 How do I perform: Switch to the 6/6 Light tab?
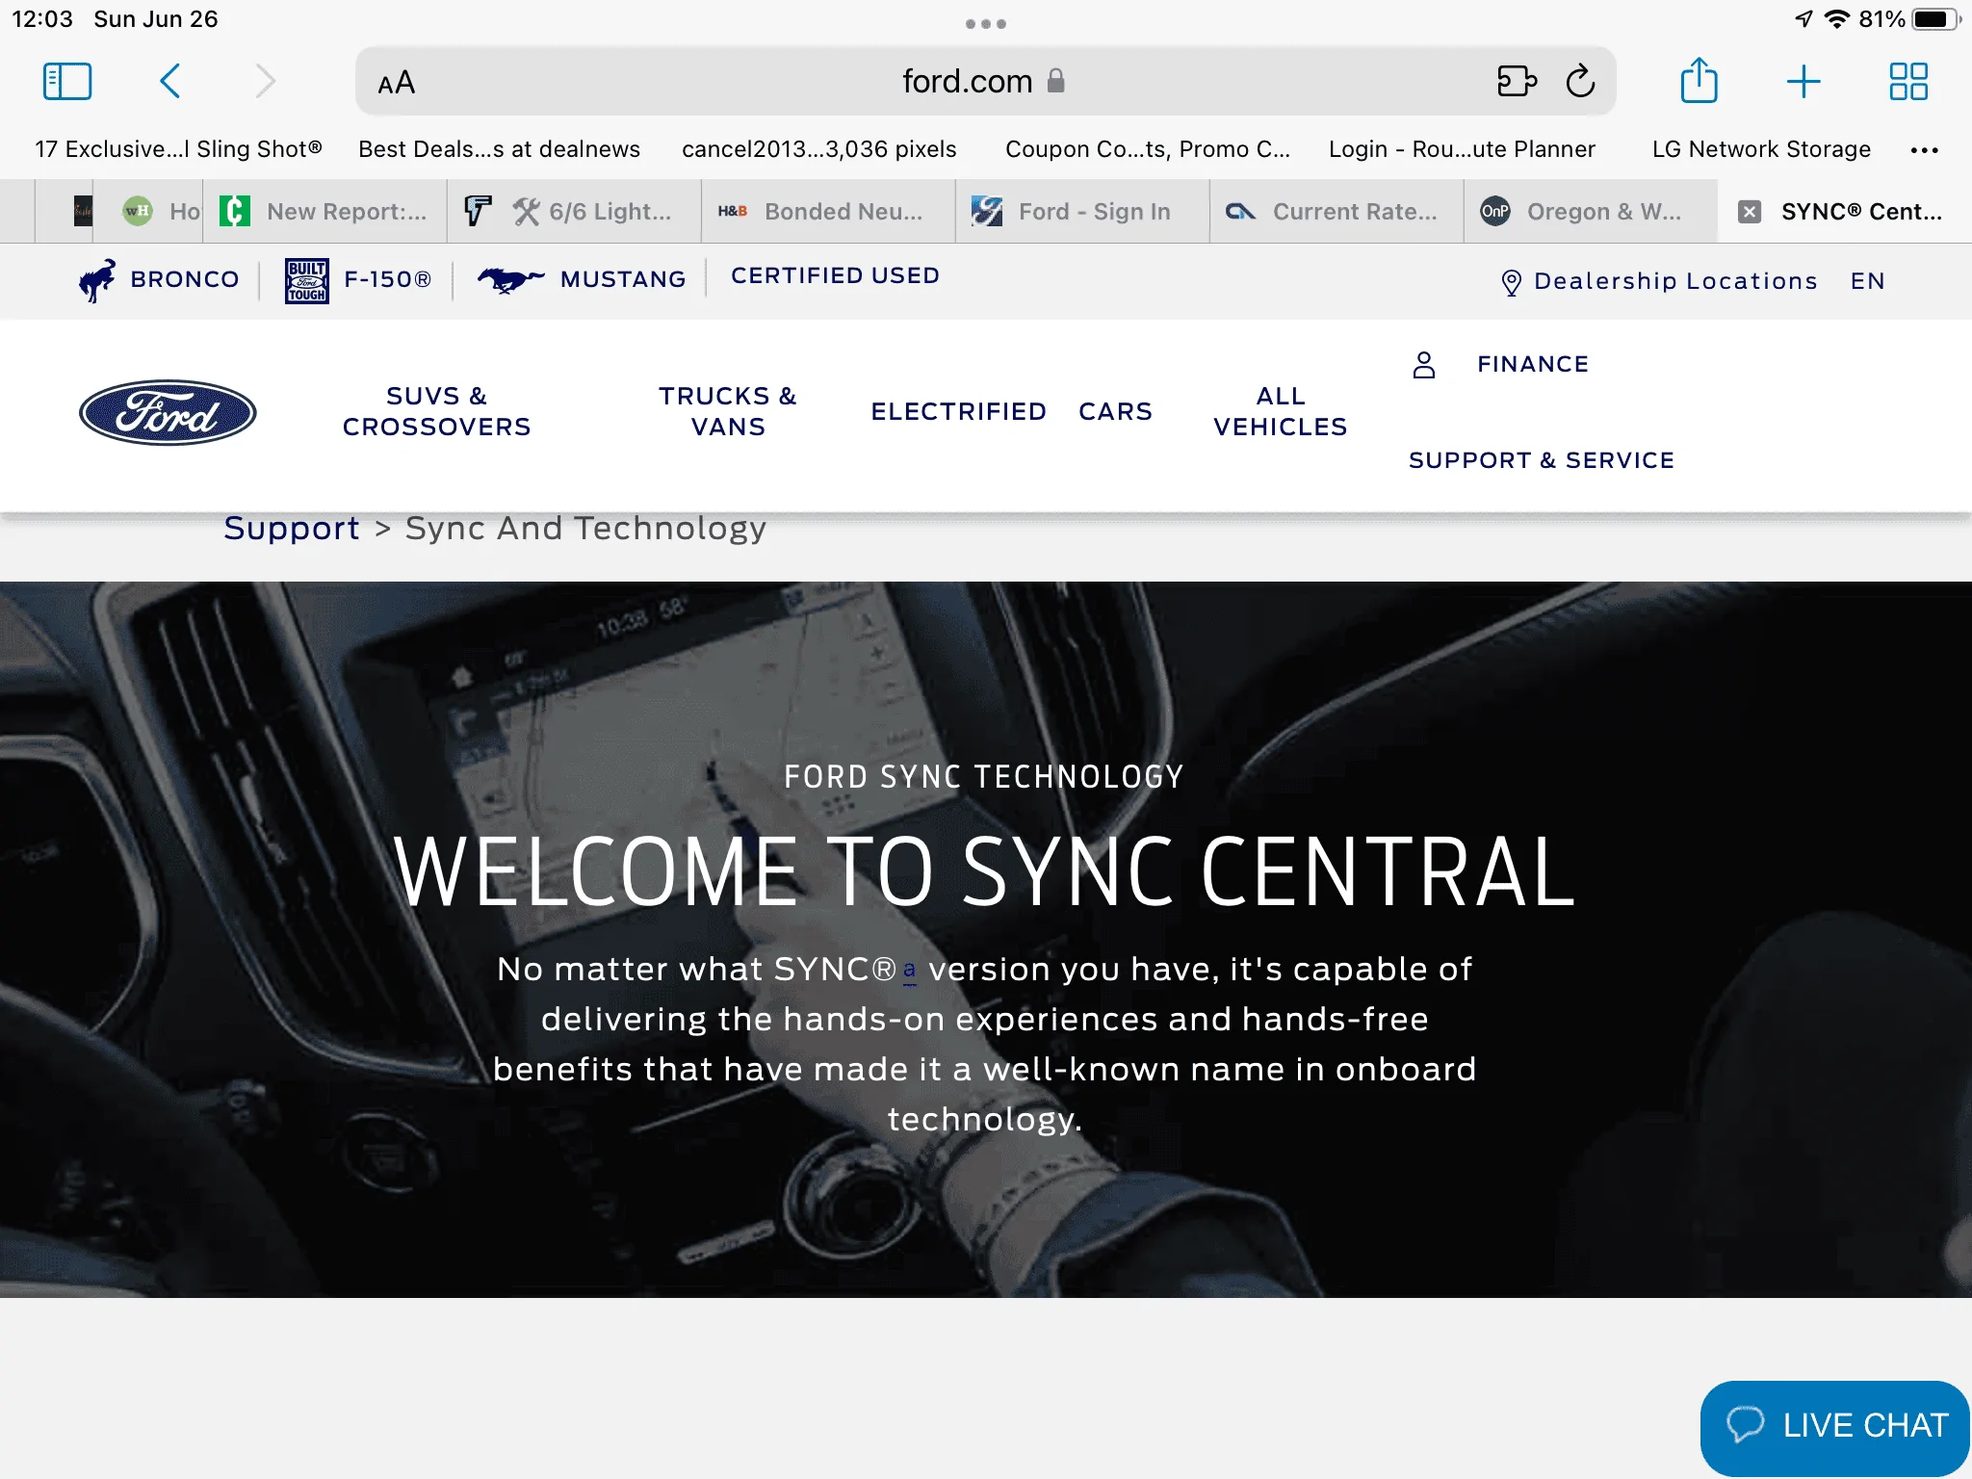click(575, 211)
